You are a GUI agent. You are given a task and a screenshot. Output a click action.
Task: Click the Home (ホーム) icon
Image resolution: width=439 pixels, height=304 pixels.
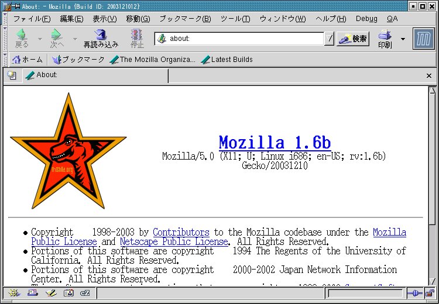(16, 60)
